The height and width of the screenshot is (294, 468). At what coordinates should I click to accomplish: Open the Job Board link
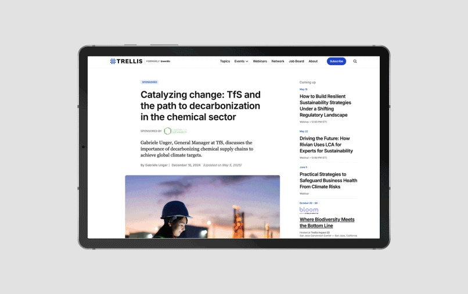coord(296,61)
